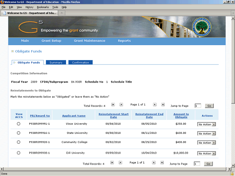This screenshot has height=176, width=235.
Task: Open the Firefox Help menu
Action: 64,7
